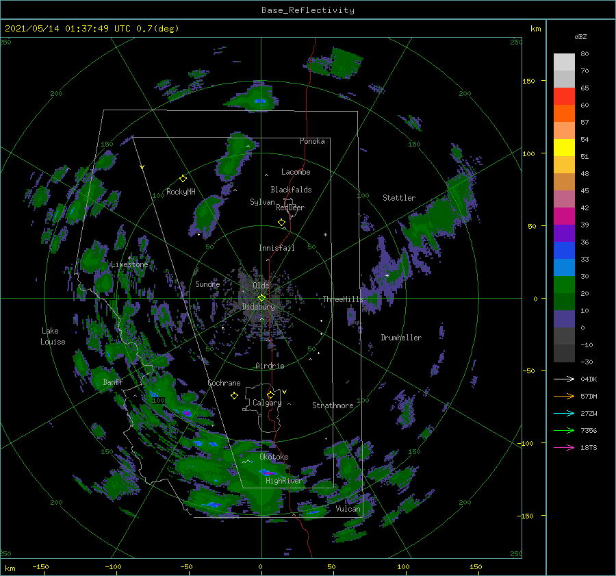This screenshot has height=576, width=616.
Task: Click the Lacombe city label
Action: tap(296, 172)
